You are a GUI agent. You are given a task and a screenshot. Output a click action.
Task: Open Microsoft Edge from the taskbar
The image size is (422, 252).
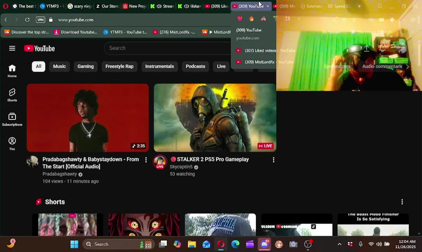coord(235,244)
